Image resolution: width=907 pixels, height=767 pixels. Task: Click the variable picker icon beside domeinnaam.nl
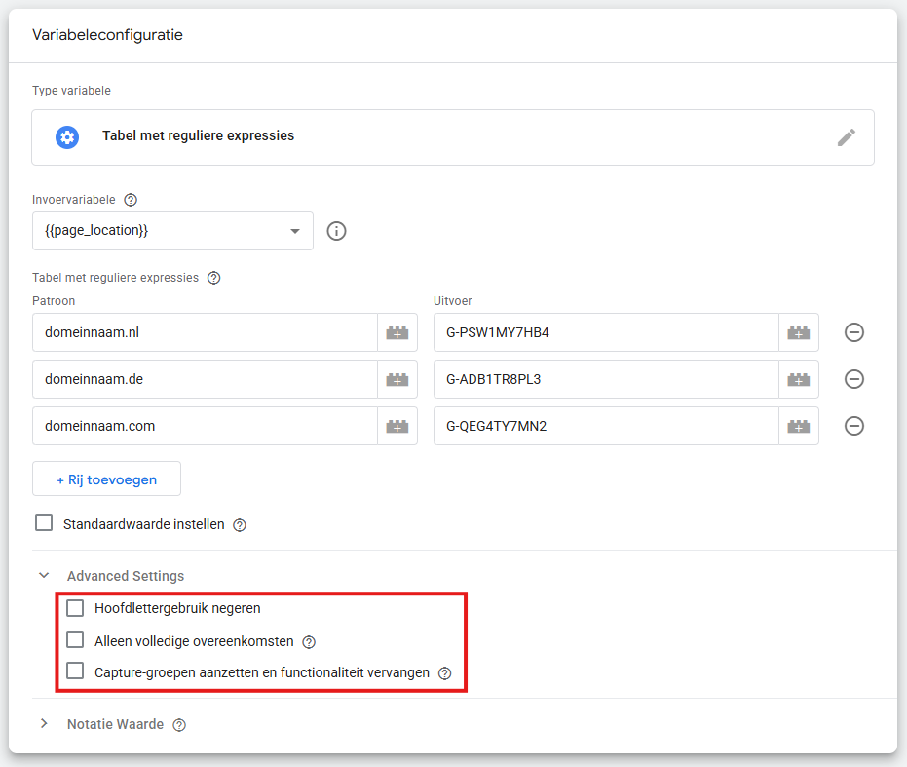click(x=397, y=332)
